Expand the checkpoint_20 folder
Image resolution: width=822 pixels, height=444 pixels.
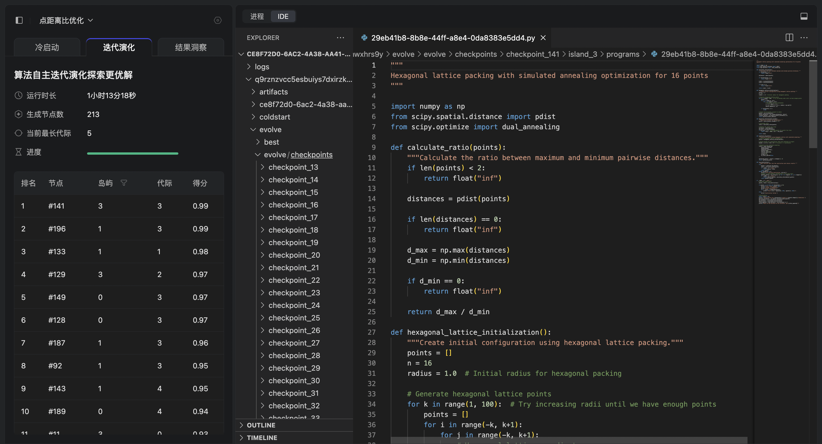(x=294, y=255)
